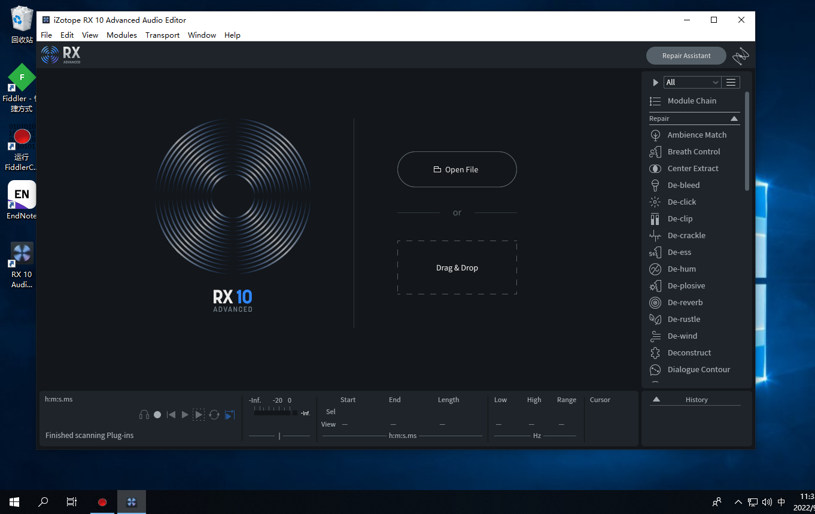Click the RX Advanced logo in header
Image resolution: width=815 pixels, height=514 pixels.
coord(61,55)
